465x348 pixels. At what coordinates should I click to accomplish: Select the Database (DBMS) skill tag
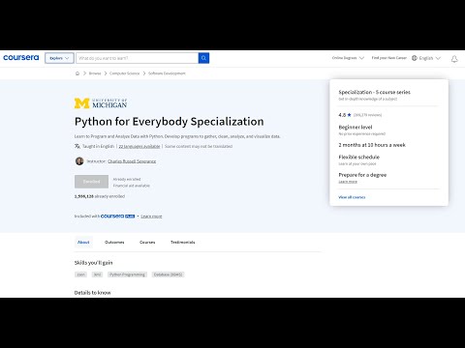click(x=168, y=275)
